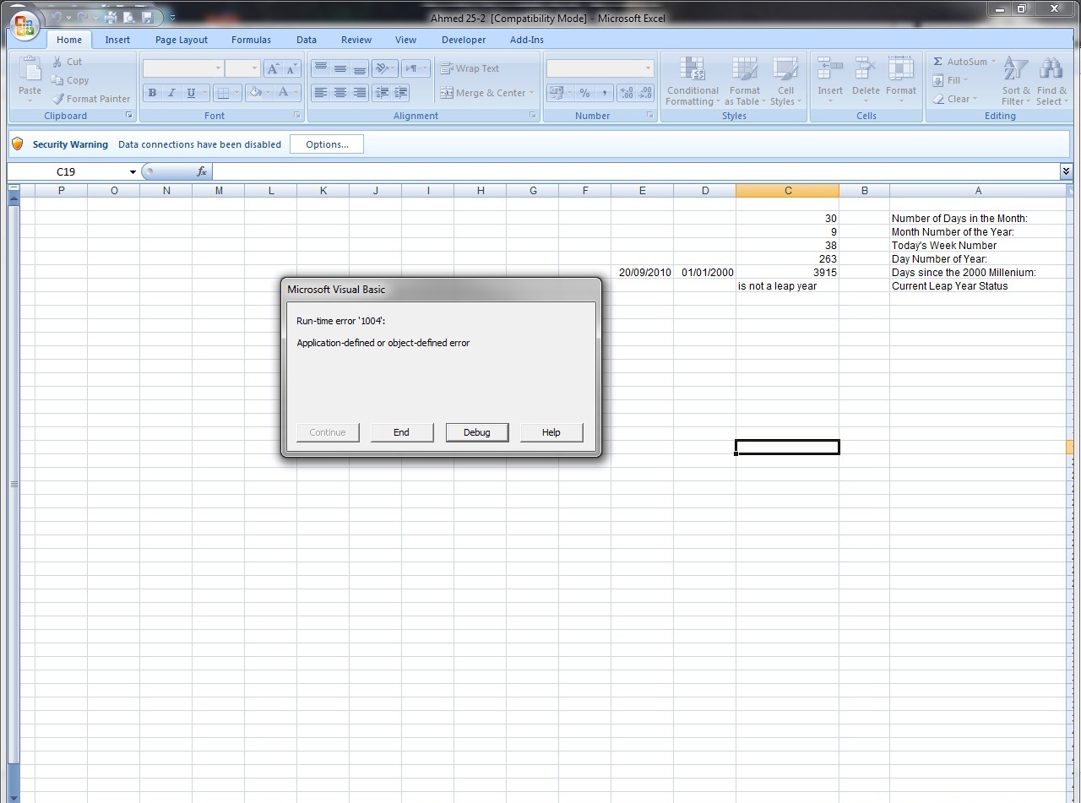
Task: Toggle Bottom Align vertical alignment
Action: point(360,68)
